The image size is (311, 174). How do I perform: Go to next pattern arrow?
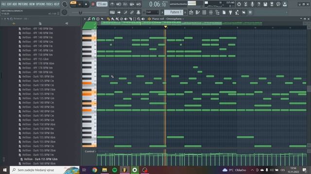point(185,13)
